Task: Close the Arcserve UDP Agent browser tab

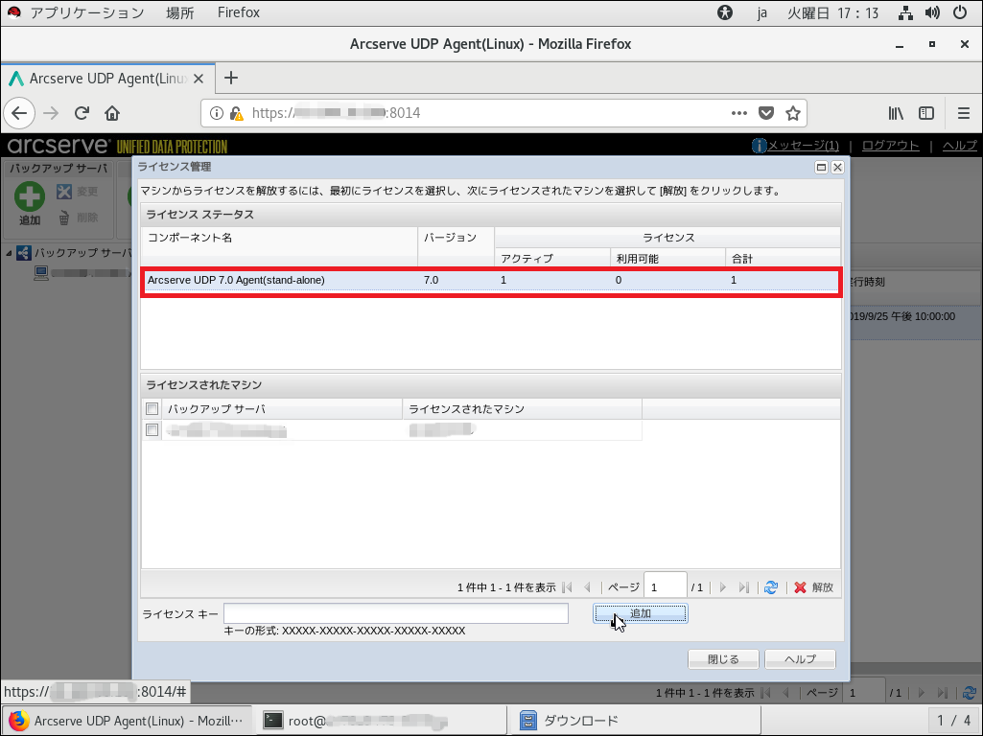Action: pyautogui.click(x=199, y=79)
